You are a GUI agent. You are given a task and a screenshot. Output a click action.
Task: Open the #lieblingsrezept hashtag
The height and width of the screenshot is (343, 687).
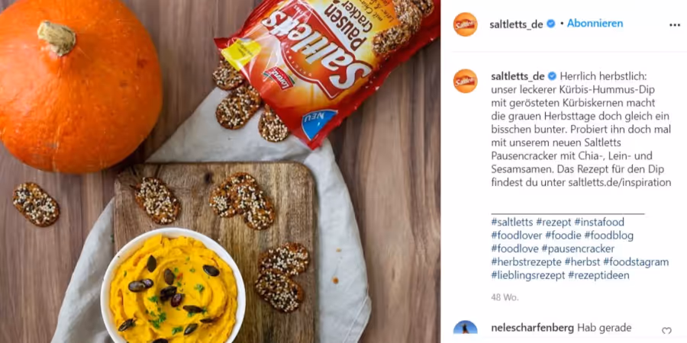528,275
